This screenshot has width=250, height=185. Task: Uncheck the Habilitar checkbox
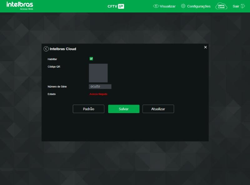pos(91,59)
